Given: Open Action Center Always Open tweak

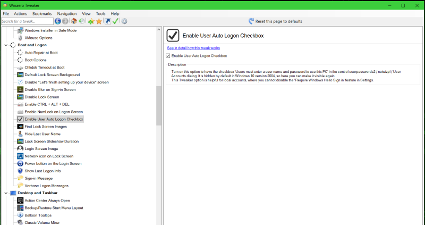Looking at the screenshot, I should click(x=47, y=201).
